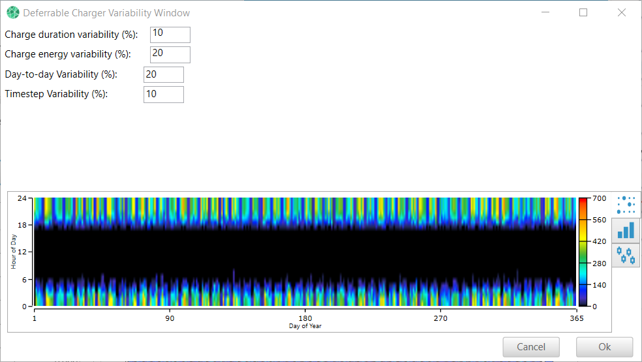The image size is (642, 362).
Task: Click the "Timestep Variability (%)" label text
Action: [x=56, y=94]
